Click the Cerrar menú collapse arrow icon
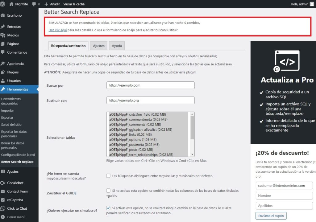The height and width of the screenshot is (222, 316). [3, 217]
